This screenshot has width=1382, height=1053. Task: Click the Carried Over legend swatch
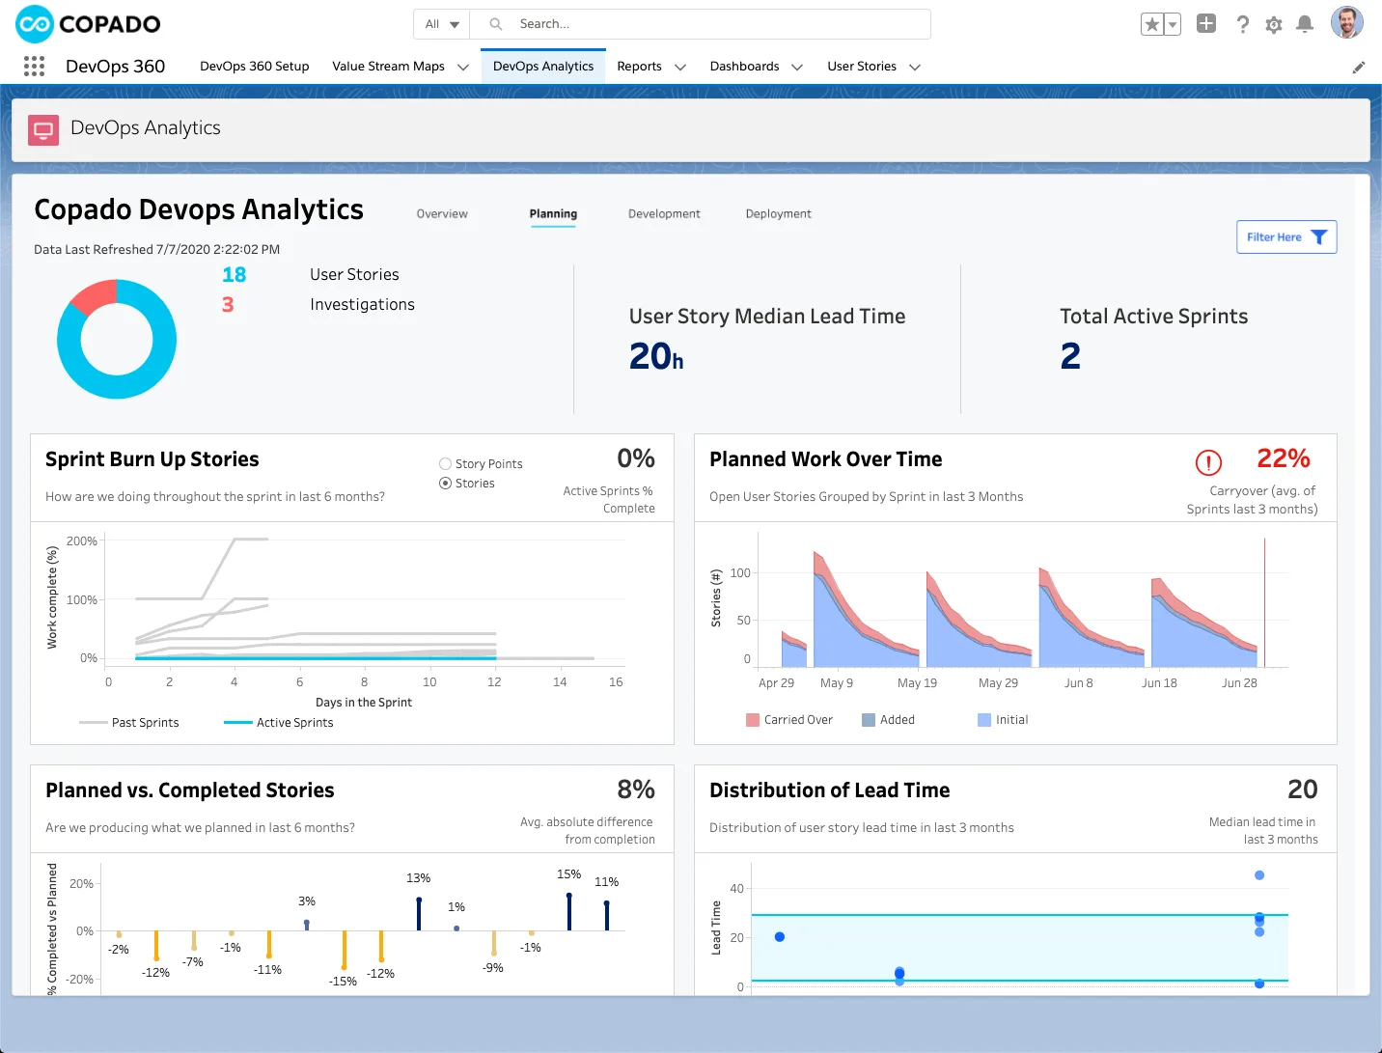pos(753,720)
